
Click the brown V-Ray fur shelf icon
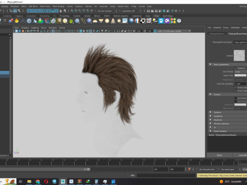59,21
